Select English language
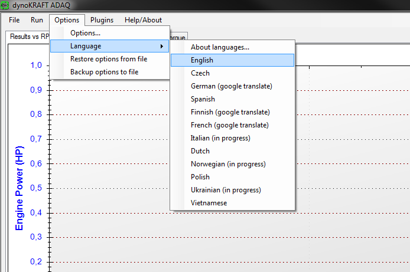This screenshot has height=272, width=410. pyautogui.click(x=232, y=60)
